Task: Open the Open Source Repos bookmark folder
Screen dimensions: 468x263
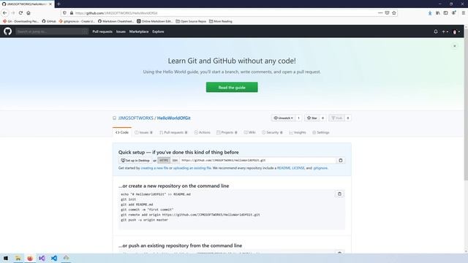Action: [191, 21]
